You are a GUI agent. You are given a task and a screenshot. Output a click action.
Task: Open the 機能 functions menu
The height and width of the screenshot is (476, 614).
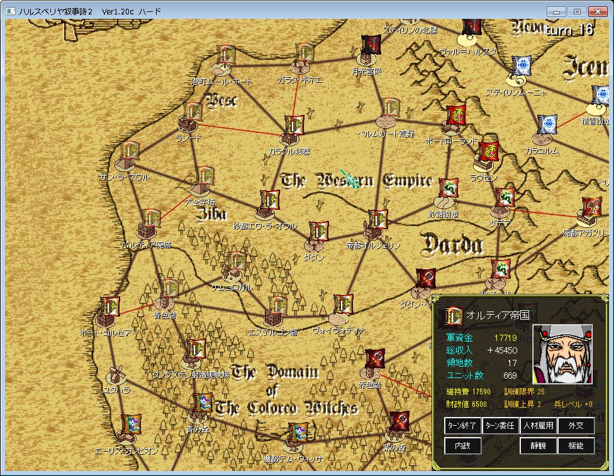click(x=576, y=445)
